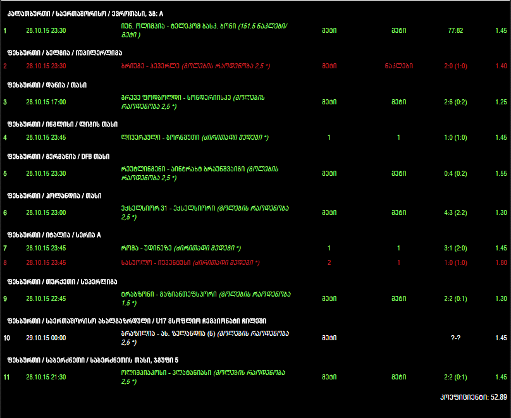
Task: Select the white row number 10
Action: pos(6,338)
